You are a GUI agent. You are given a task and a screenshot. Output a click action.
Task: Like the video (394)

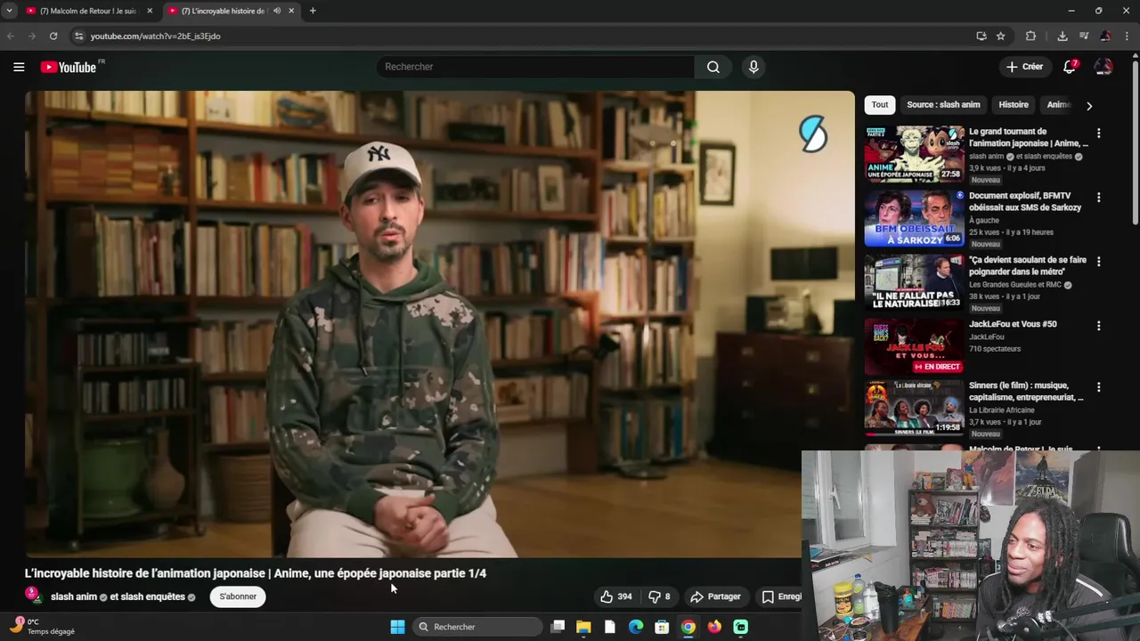(616, 596)
